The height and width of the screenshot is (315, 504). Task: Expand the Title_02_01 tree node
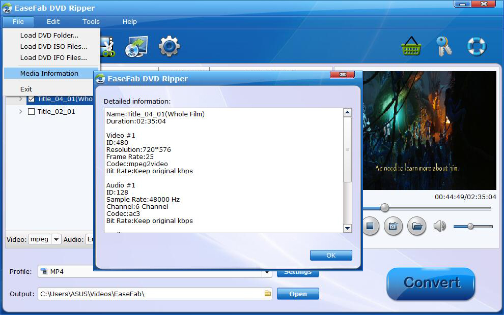(x=20, y=112)
